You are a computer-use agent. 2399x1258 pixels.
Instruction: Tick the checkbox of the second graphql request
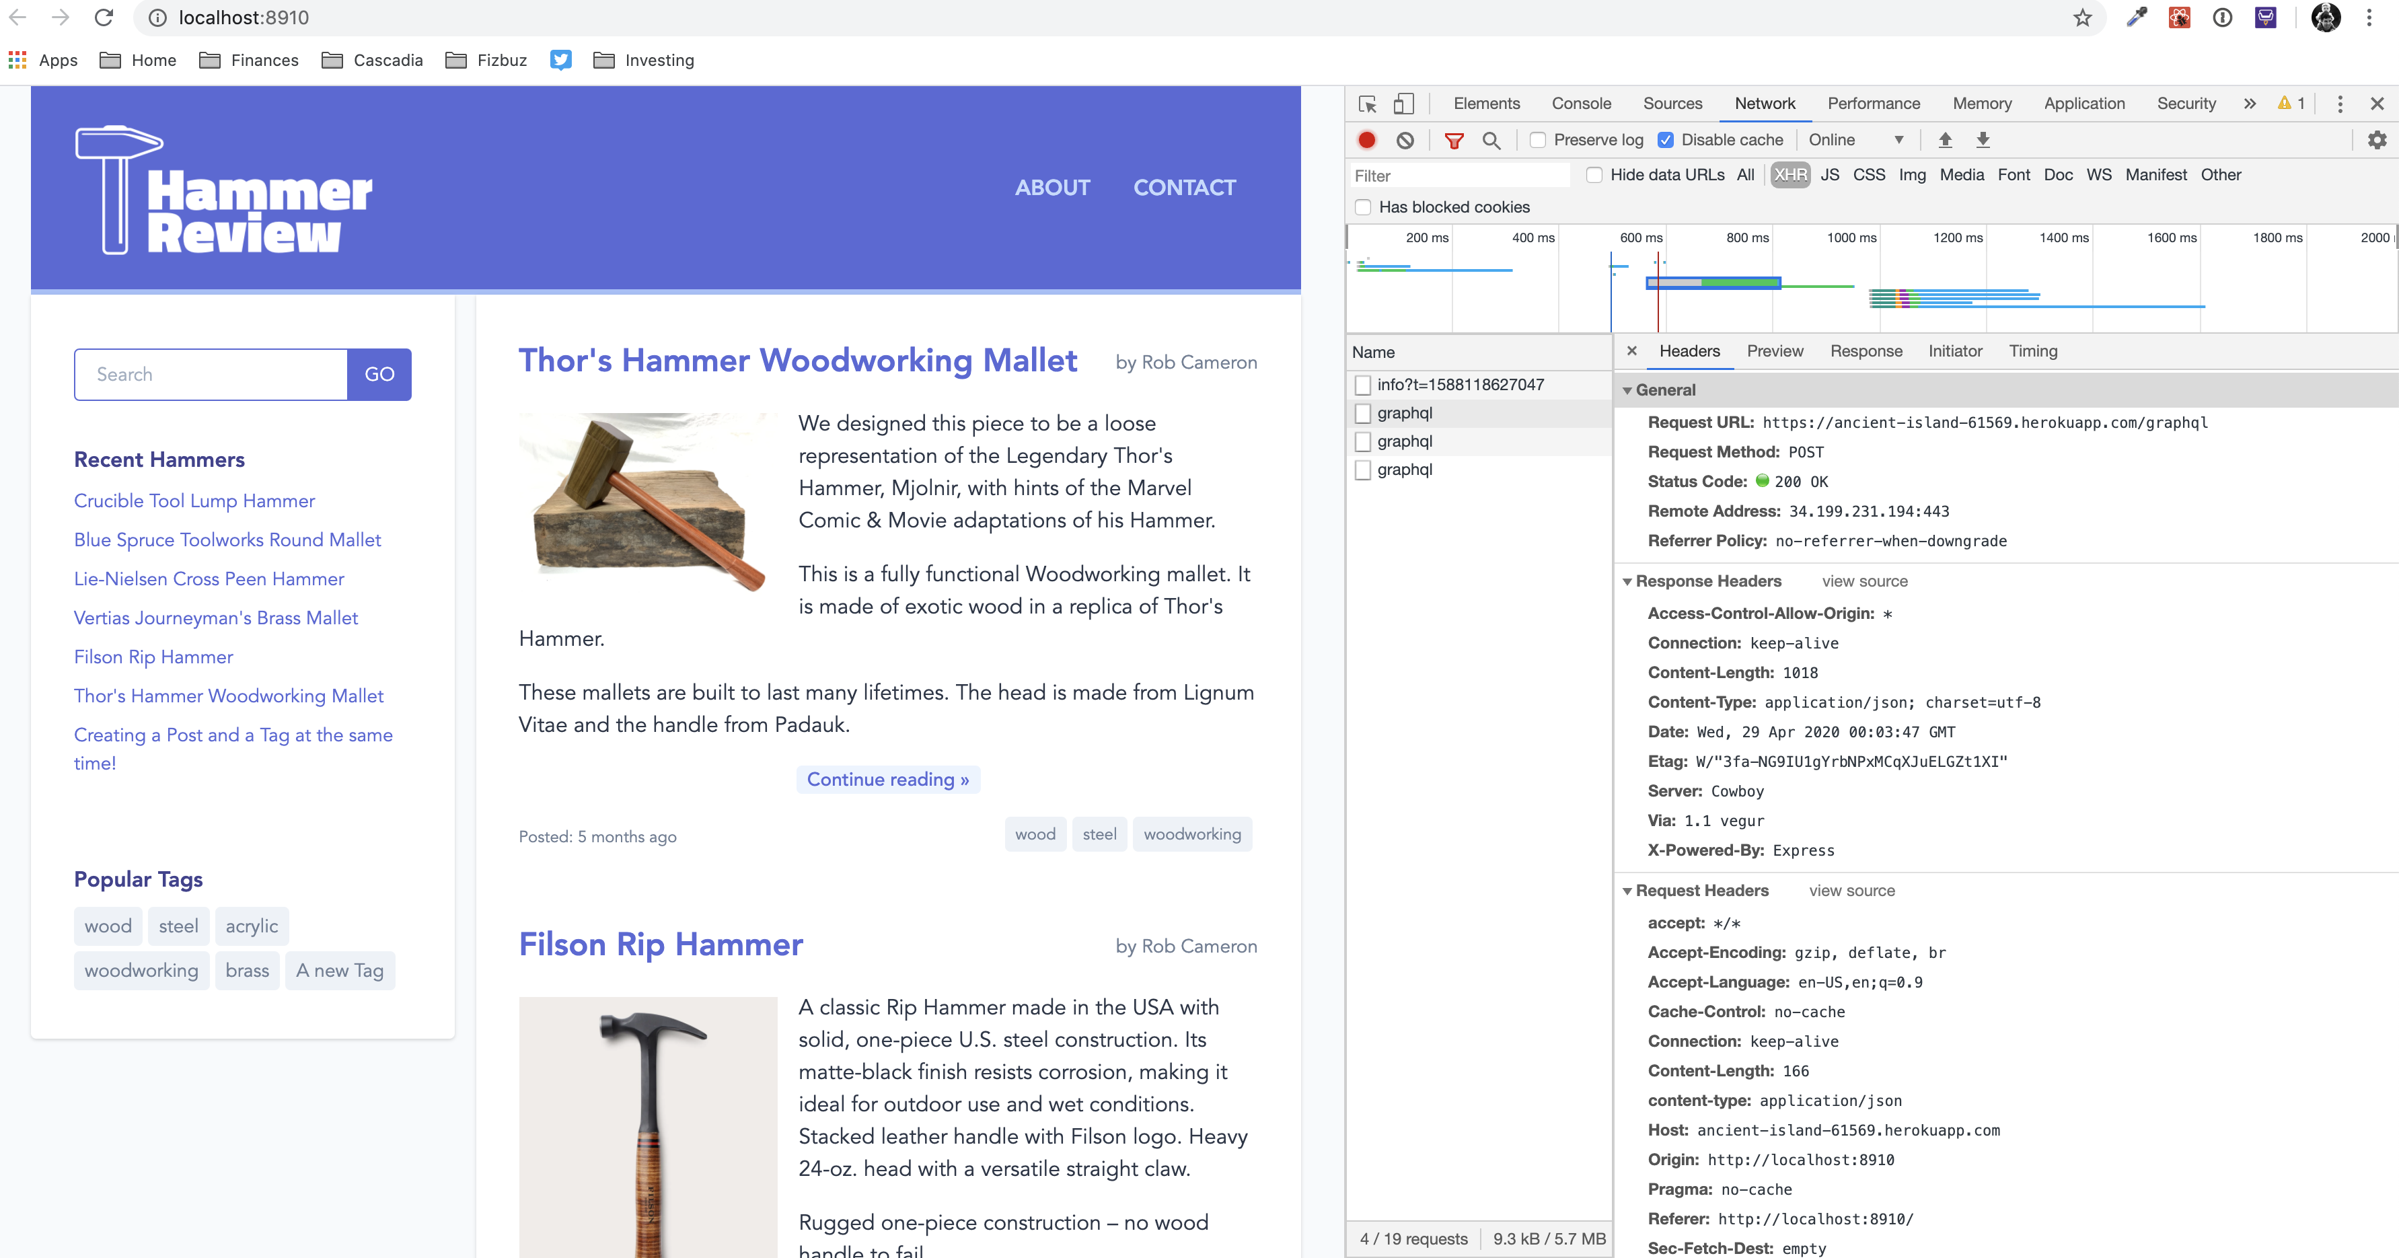1364,441
